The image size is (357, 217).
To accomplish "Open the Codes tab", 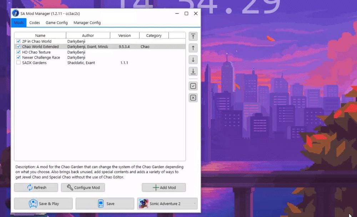I will click(35, 22).
